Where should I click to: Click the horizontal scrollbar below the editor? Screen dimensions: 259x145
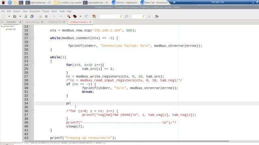pos(127,141)
